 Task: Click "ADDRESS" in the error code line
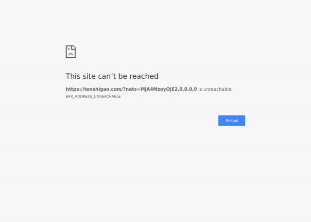[x=83, y=96]
